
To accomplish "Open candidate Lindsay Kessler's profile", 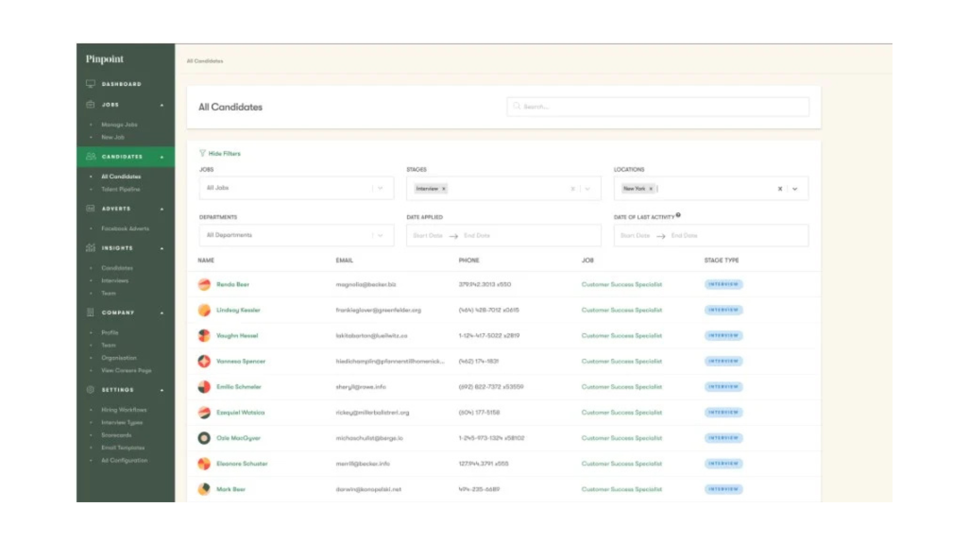I will point(238,310).
